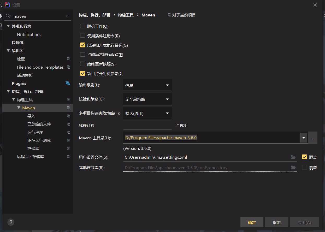Collapse 外观和行为 tree section
Viewport: 325px width, 232px height.
pyautogui.click(x=8, y=26)
